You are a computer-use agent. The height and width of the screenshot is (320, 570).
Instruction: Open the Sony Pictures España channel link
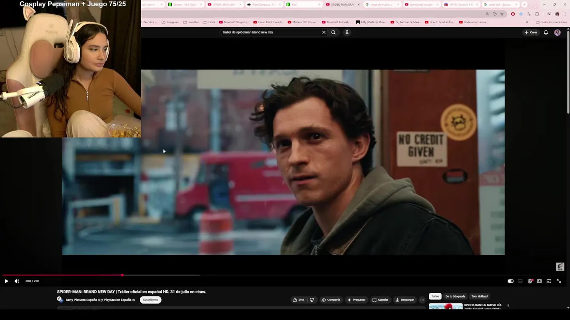click(x=98, y=300)
